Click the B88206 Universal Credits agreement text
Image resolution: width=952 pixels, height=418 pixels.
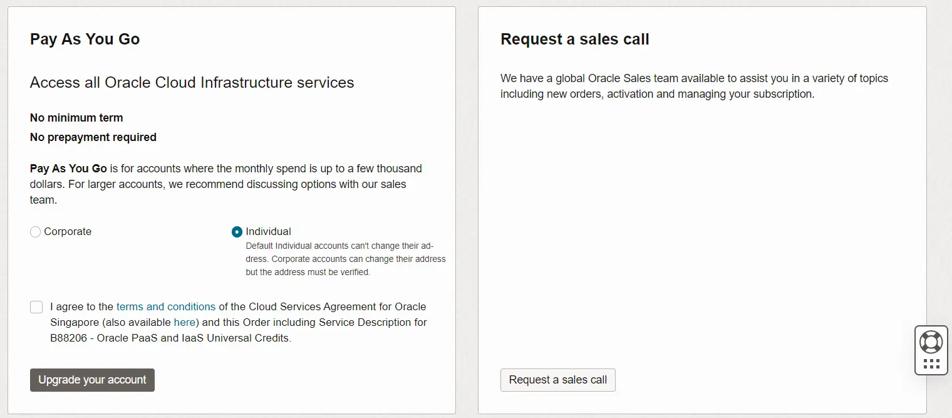click(x=170, y=338)
